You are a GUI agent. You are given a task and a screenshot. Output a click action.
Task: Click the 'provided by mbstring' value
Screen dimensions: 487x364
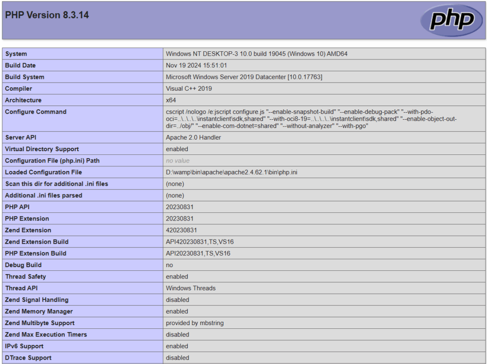coord(195,323)
